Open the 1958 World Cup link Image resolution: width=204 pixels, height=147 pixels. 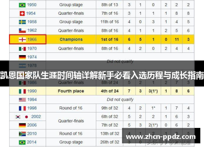tap(32, 22)
